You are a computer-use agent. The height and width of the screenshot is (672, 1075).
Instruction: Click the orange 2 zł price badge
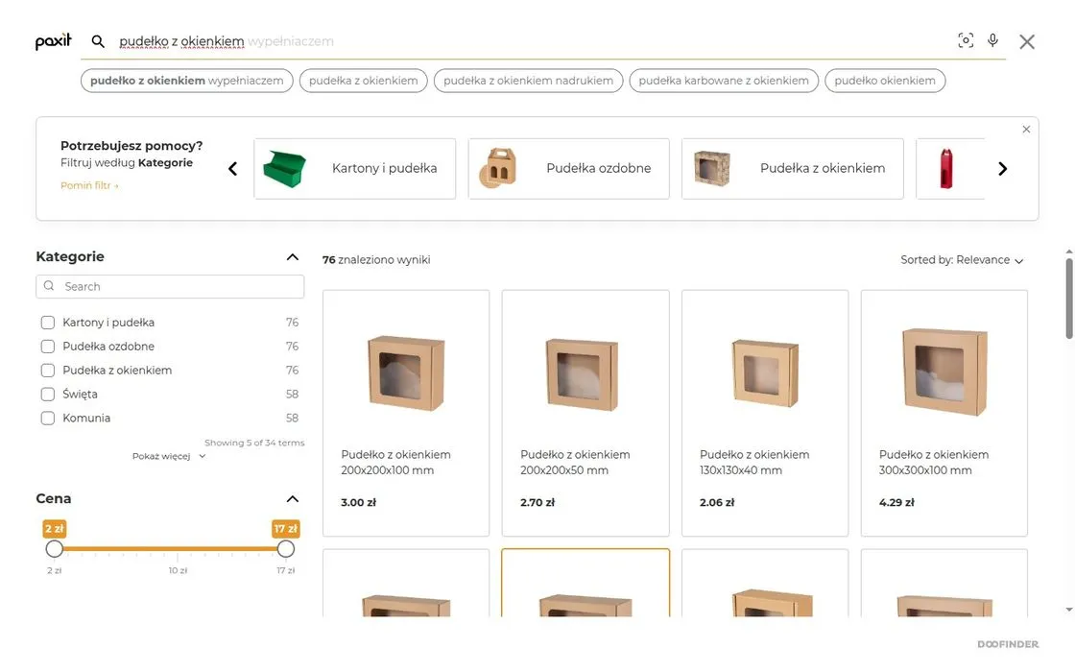coord(54,529)
